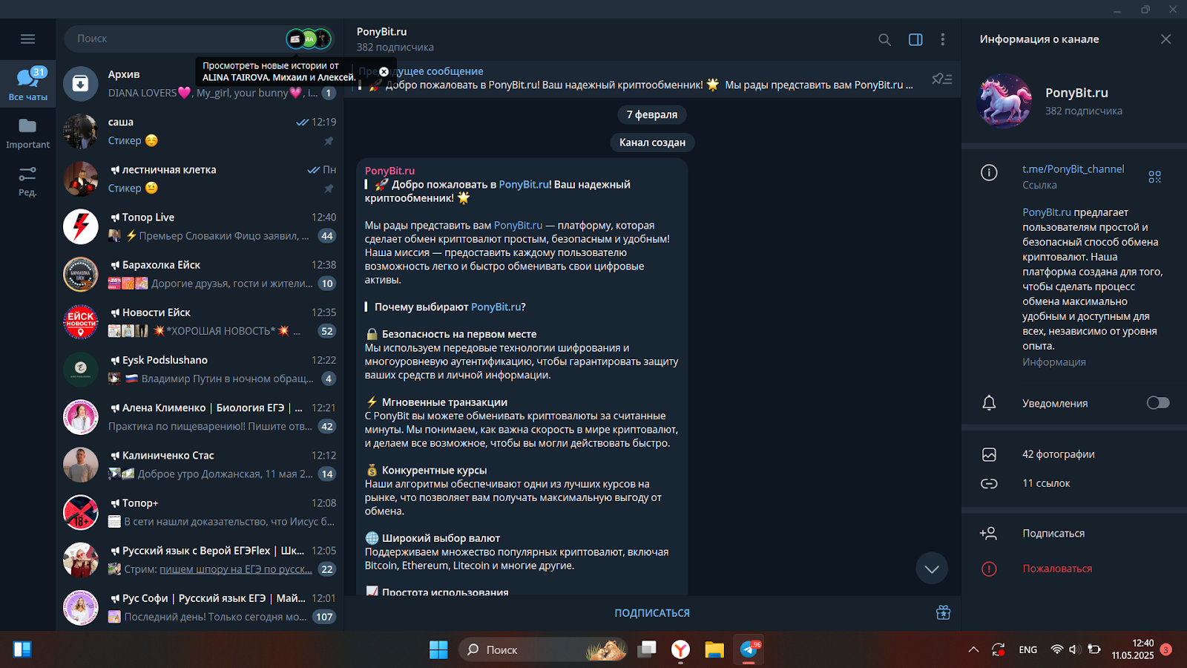
Task: Open Eysk Podslushano channel avatar
Action: coord(81,369)
